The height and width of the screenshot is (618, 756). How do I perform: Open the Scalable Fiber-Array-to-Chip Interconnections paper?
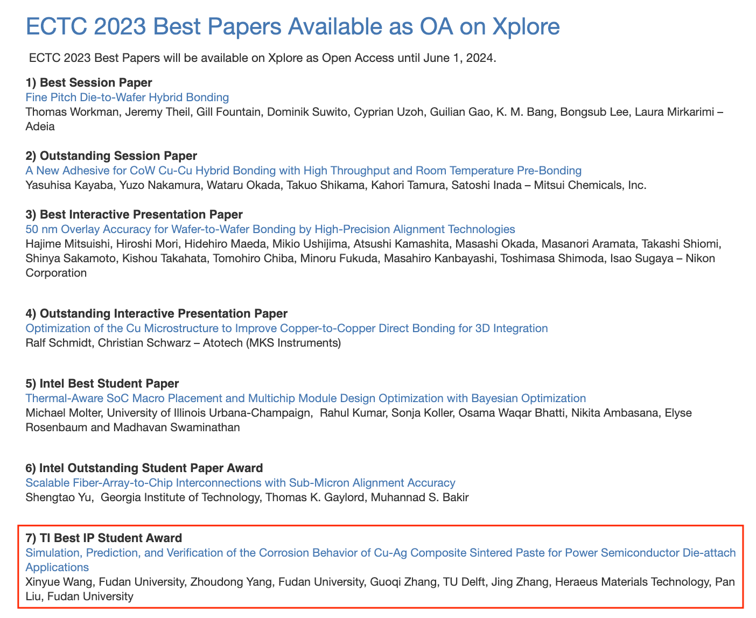coord(240,483)
